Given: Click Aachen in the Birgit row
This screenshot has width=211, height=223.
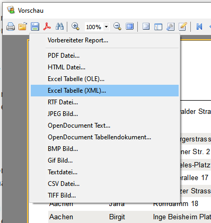Looking at the screenshot, I should [61, 217].
